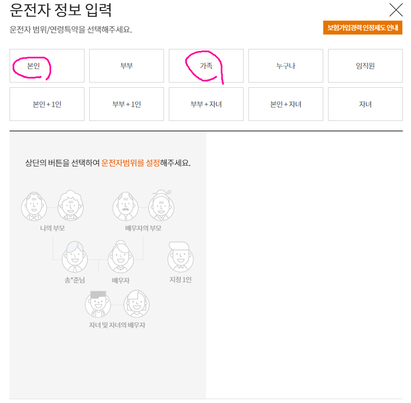
Task: Click the daughter-in-law icon in family diagram
Action: click(137, 305)
